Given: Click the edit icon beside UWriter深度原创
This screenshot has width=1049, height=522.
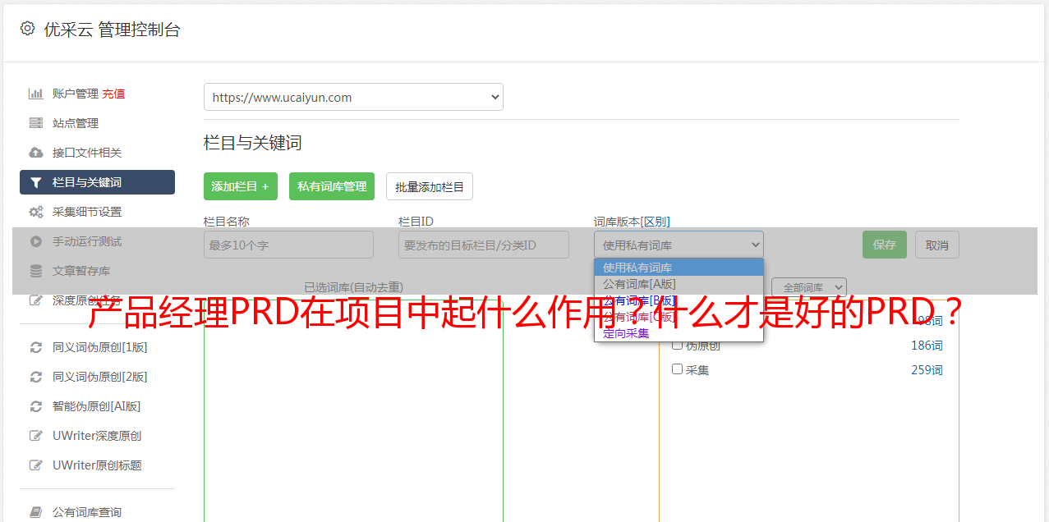Looking at the screenshot, I should pos(35,436).
